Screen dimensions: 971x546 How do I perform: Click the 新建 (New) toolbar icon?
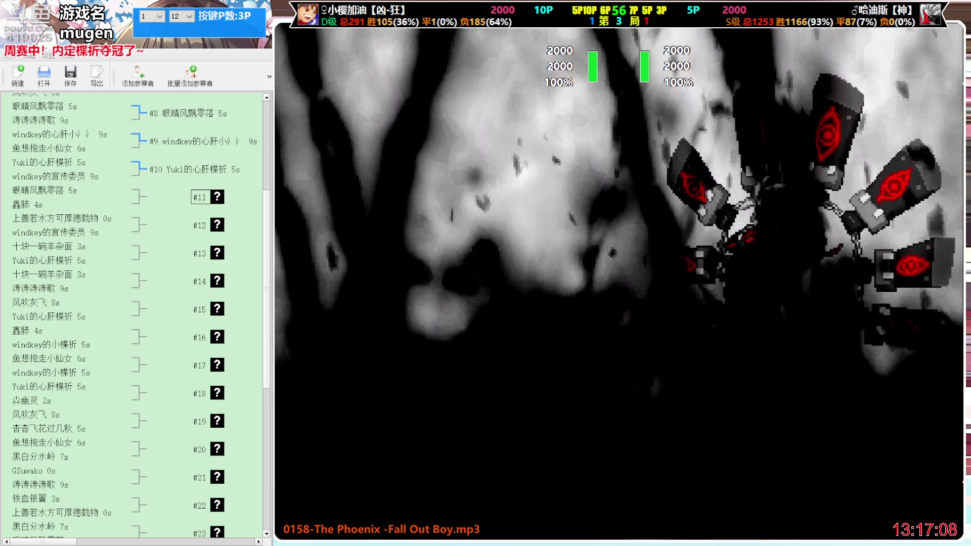tap(18, 76)
